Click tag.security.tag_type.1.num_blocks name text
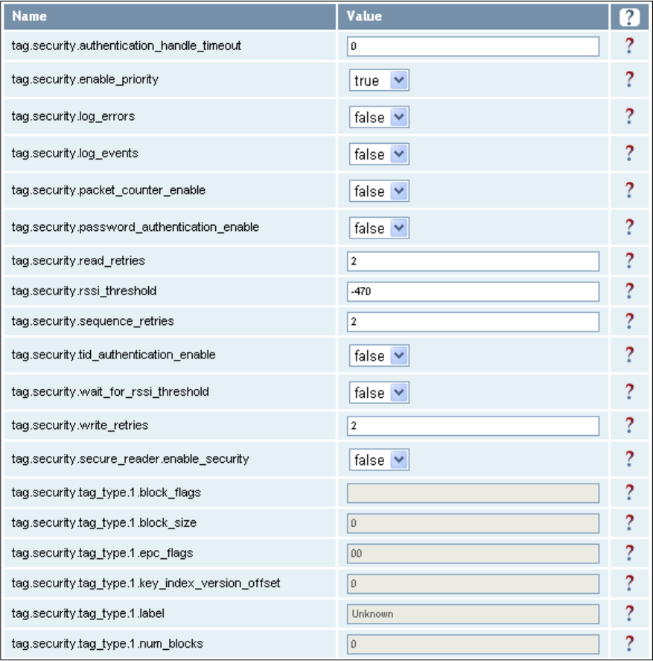Screen dimensions: 653x661 (x=107, y=644)
